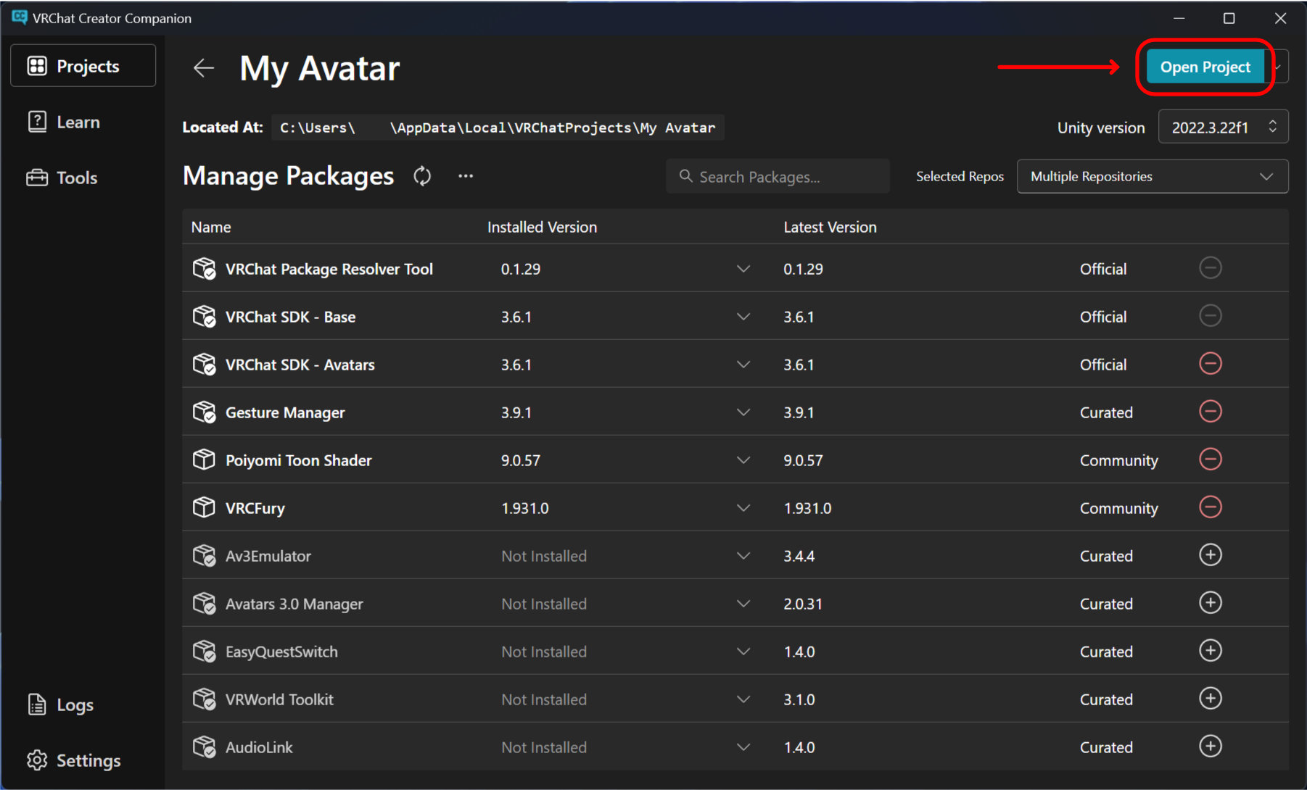The width and height of the screenshot is (1307, 790).
Task: Add Avatars 3.0 Manager package
Action: pos(1210,603)
